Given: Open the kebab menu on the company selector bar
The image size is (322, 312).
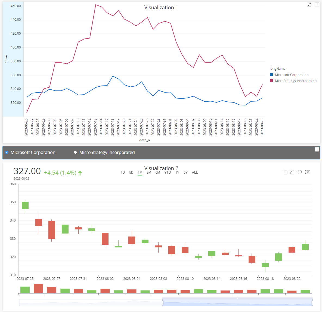Looking at the screenshot, I should [x=317, y=149].
